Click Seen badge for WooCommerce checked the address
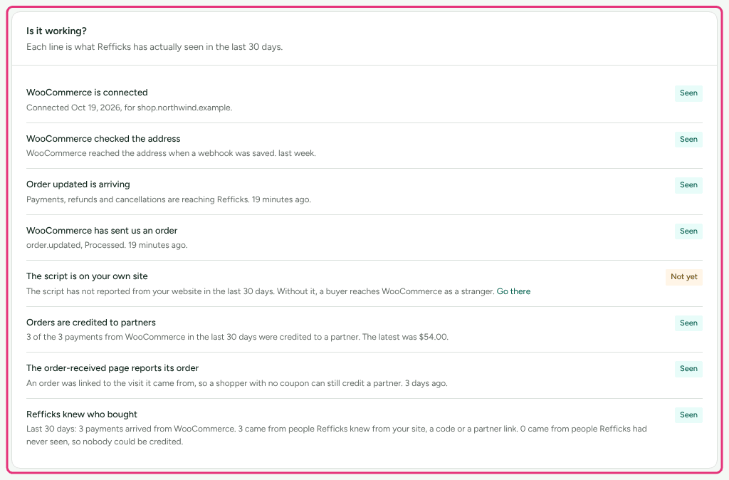 pyautogui.click(x=688, y=139)
